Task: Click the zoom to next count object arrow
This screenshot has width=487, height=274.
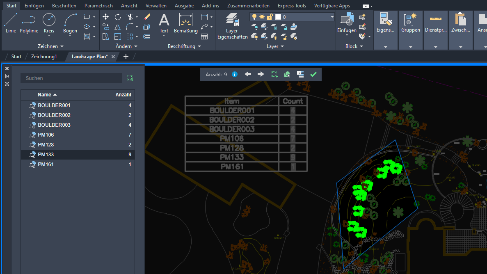Action: point(261,74)
